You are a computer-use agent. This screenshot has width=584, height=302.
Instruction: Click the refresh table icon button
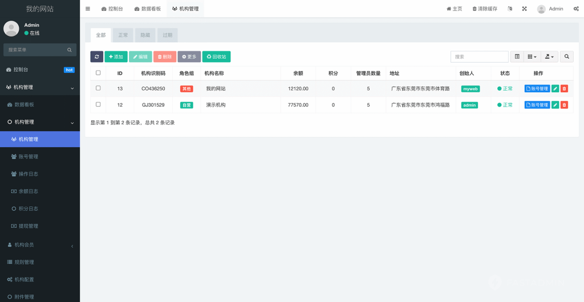pyautogui.click(x=96, y=57)
